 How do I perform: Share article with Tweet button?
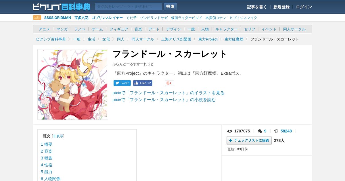[122, 83]
